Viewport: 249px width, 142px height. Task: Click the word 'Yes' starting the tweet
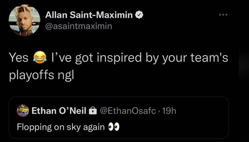tap(18, 57)
